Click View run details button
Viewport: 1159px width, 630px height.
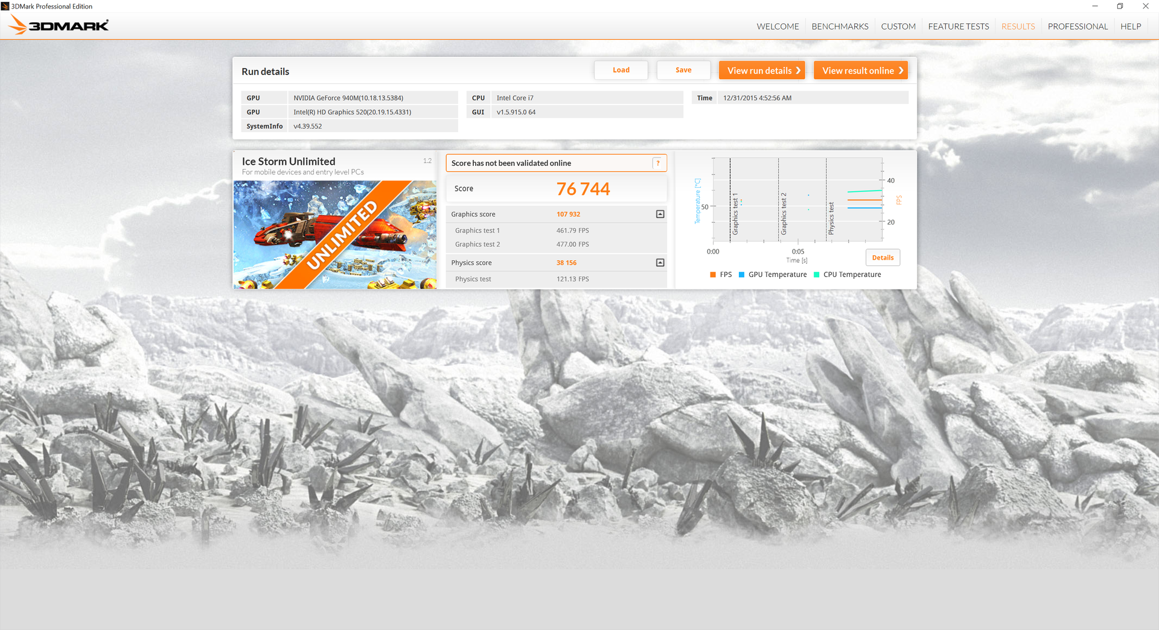point(762,71)
